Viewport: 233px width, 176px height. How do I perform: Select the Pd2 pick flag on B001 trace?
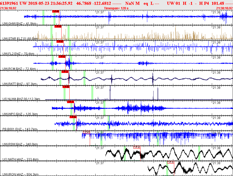point(73,117)
